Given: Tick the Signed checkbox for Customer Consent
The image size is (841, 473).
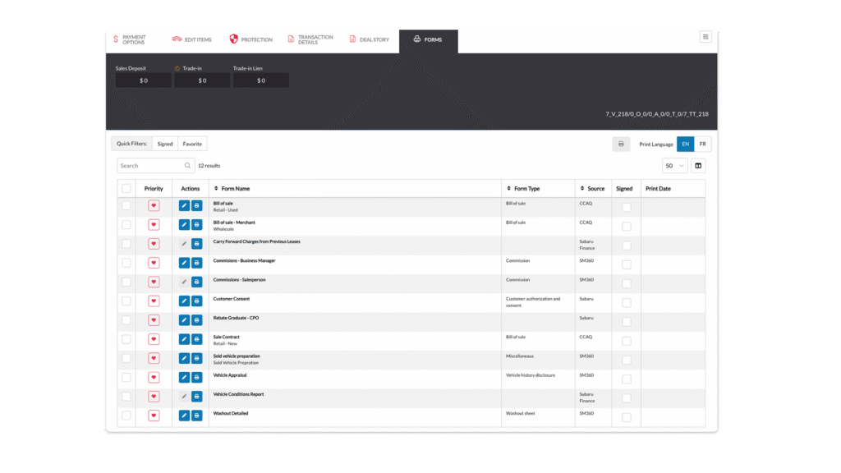Looking at the screenshot, I should click(626, 303).
